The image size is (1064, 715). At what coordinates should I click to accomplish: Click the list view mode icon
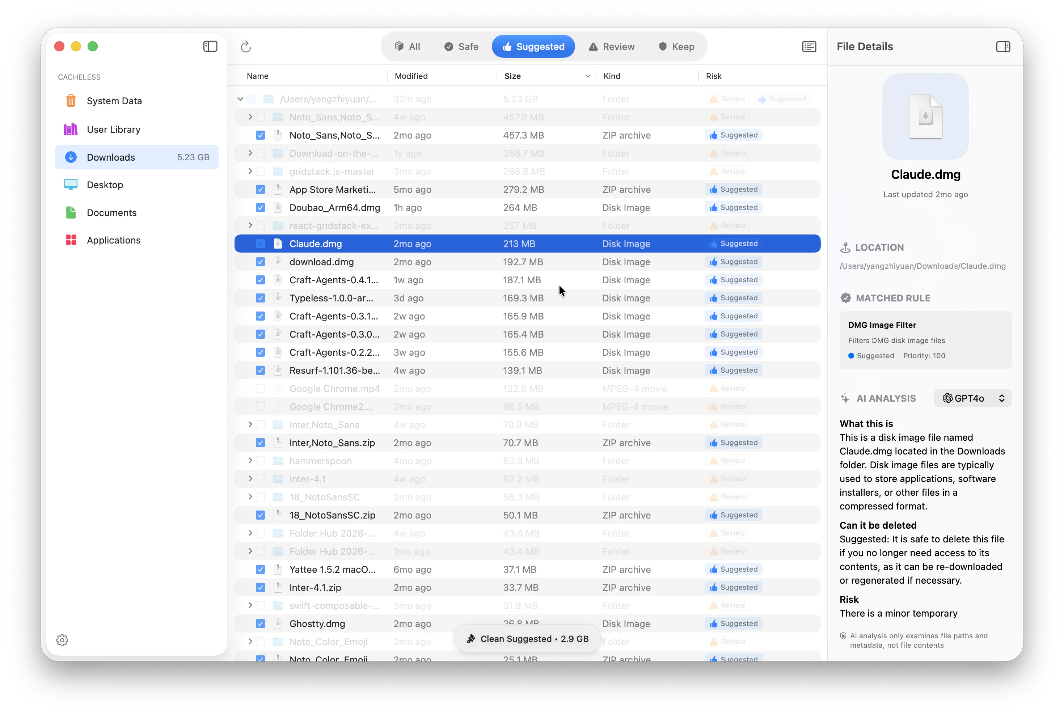click(809, 47)
